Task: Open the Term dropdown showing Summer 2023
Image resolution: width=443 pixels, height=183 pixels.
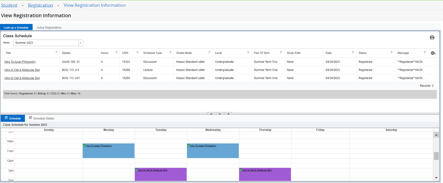Action: pos(80,43)
